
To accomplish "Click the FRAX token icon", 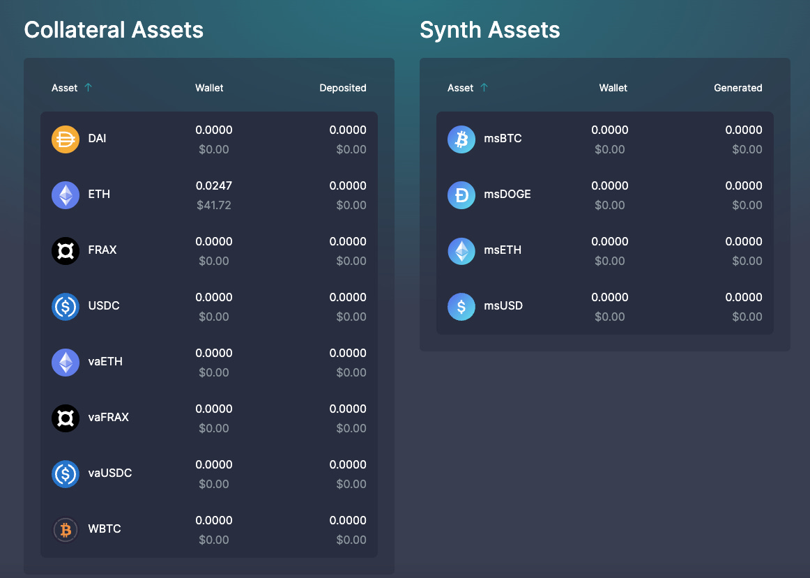I will (x=66, y=251).
